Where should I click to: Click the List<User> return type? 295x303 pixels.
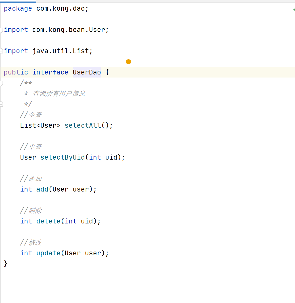40,126
